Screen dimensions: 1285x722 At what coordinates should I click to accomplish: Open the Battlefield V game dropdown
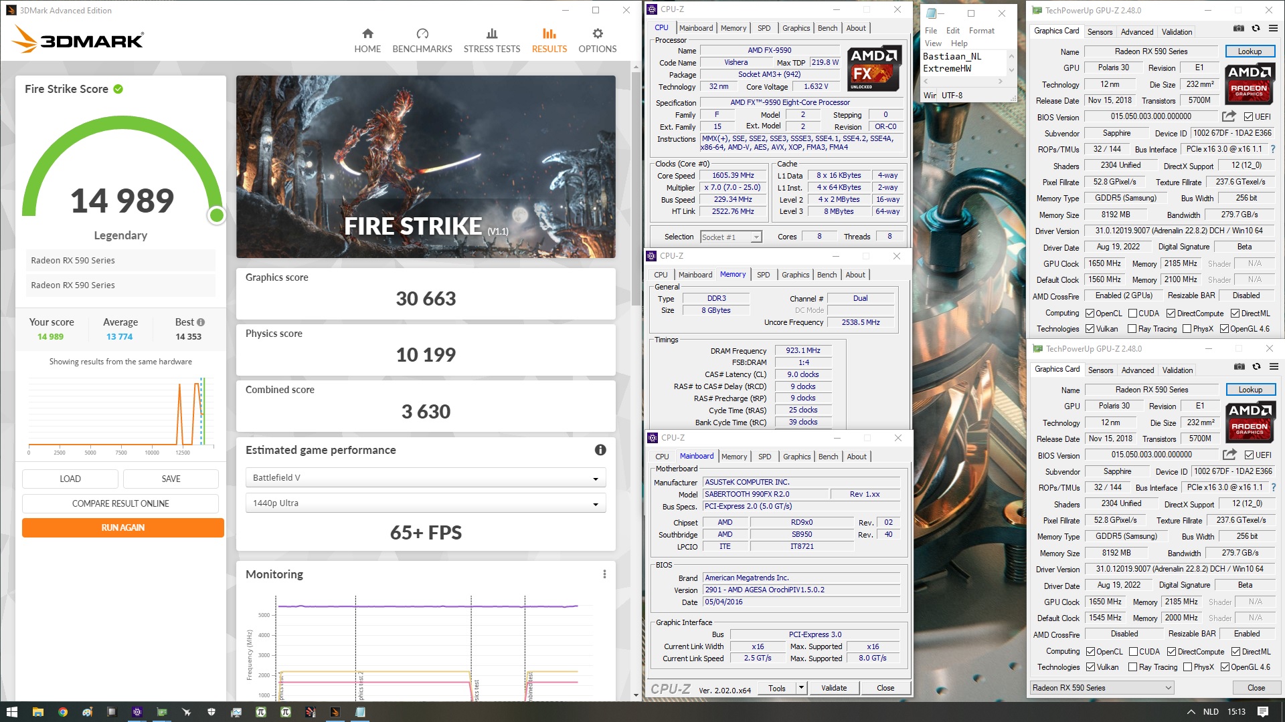click(426, 478)
